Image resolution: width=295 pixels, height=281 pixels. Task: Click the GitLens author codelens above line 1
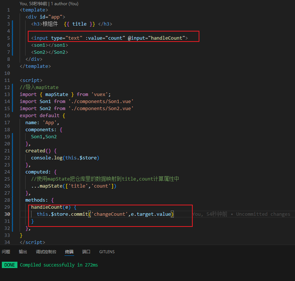click(x=49, y=4)
